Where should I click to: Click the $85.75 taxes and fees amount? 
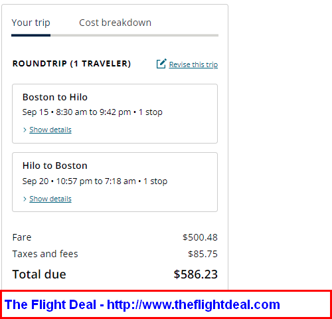click(x=203, y=254)
